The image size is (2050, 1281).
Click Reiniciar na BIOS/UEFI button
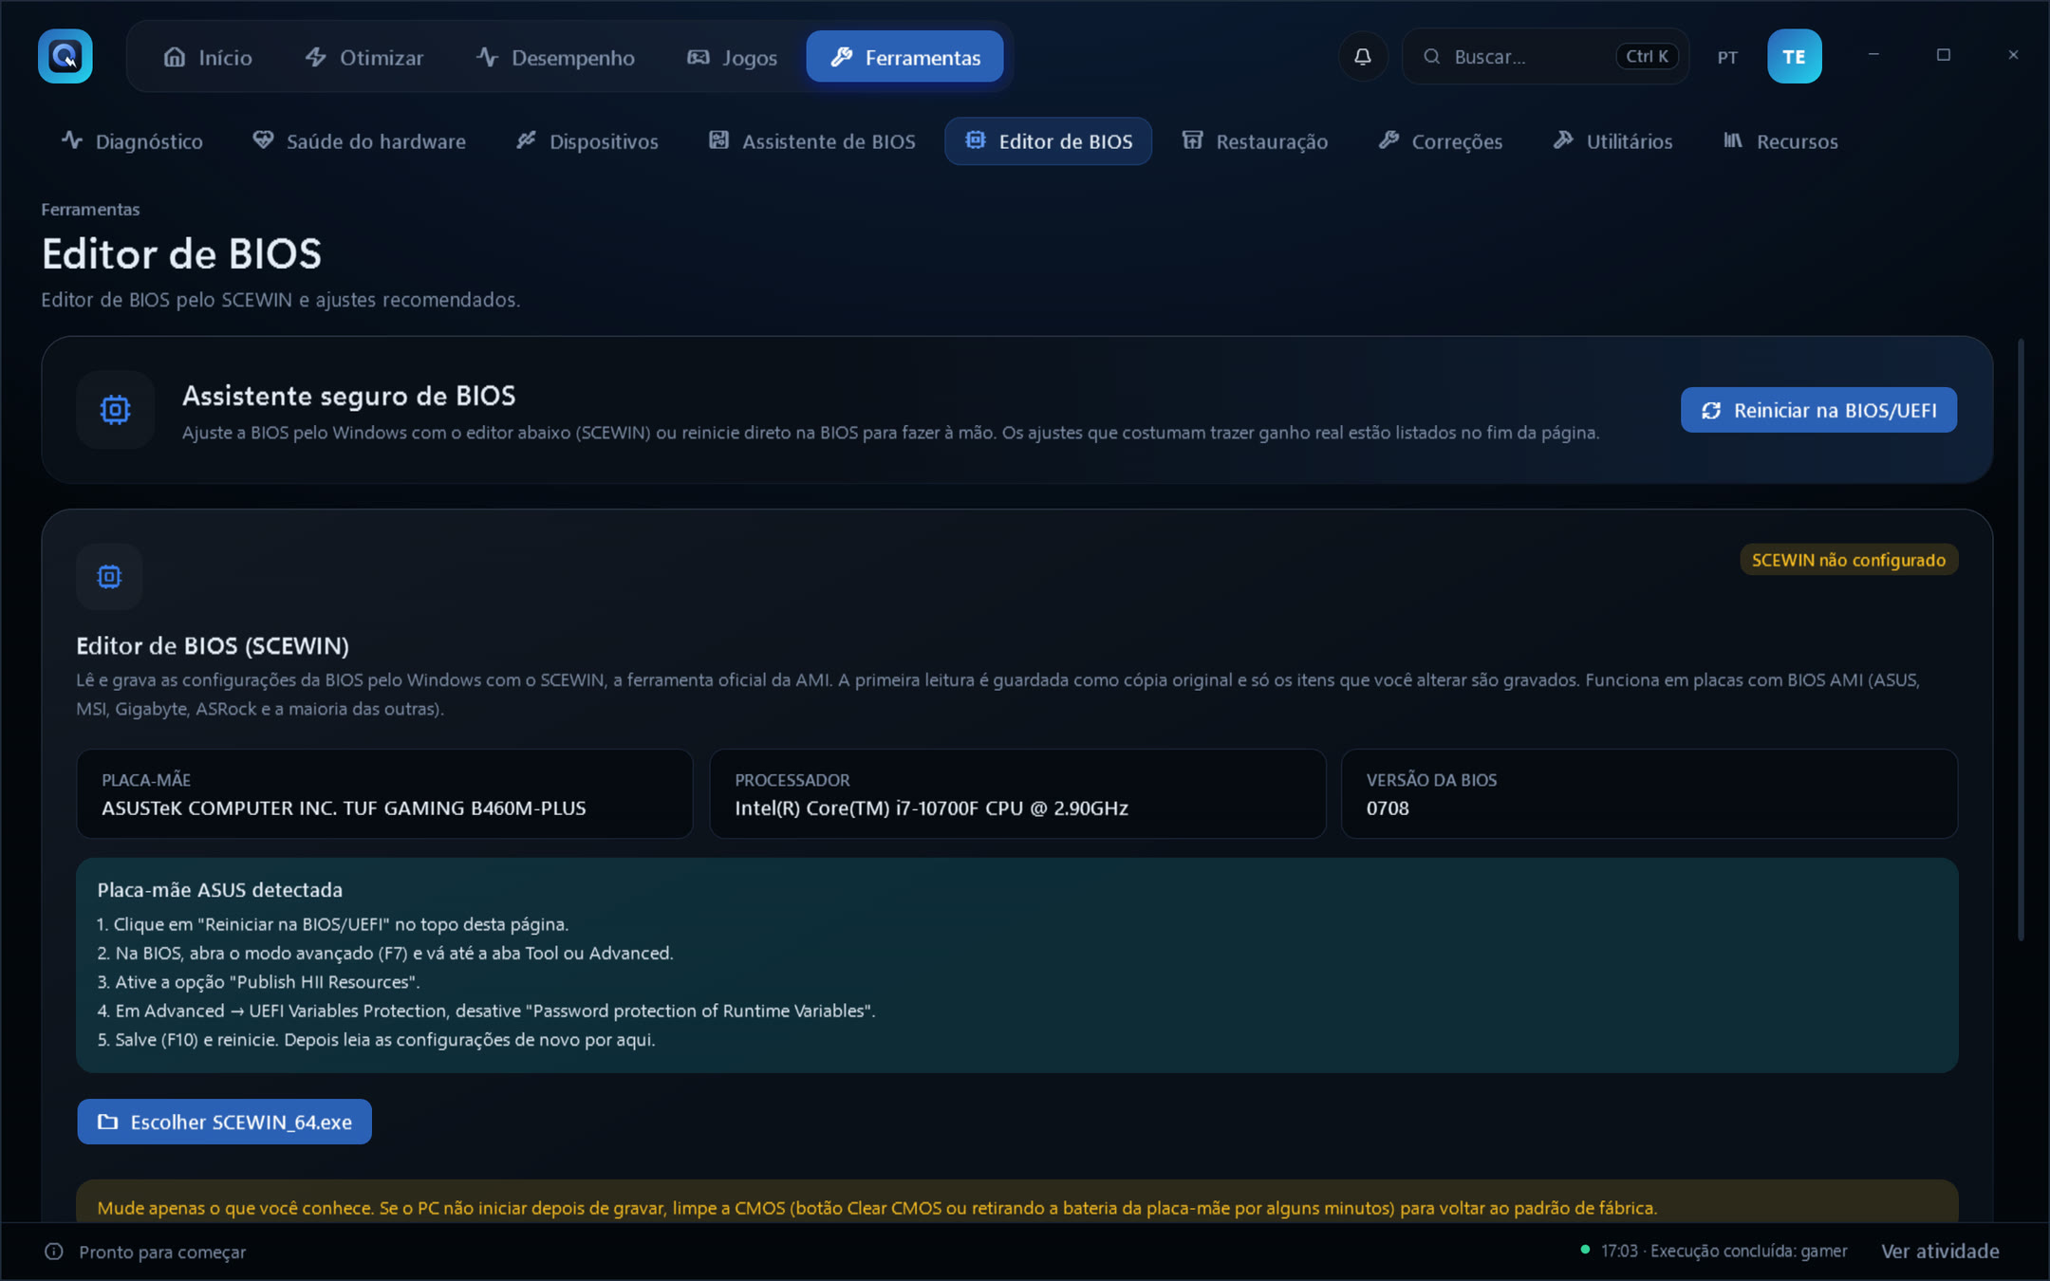[1818, 410]
